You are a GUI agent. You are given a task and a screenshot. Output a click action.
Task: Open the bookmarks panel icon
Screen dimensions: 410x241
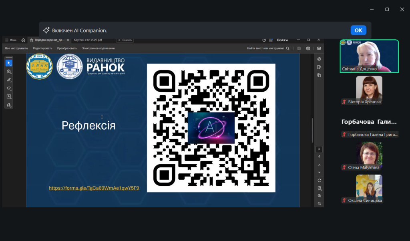point(319,67)
